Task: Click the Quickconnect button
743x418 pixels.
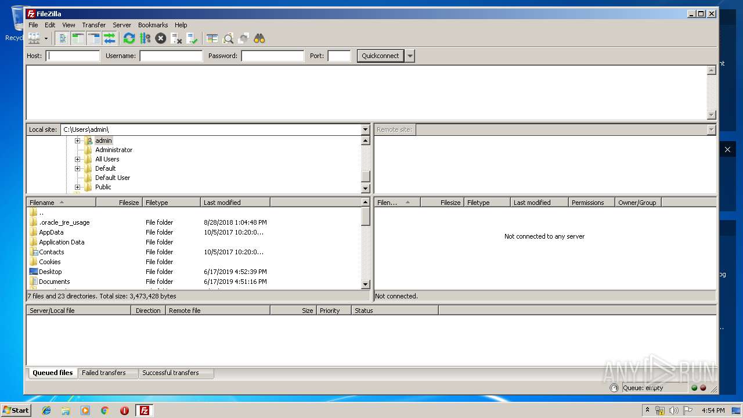Action: click(380, 56)
